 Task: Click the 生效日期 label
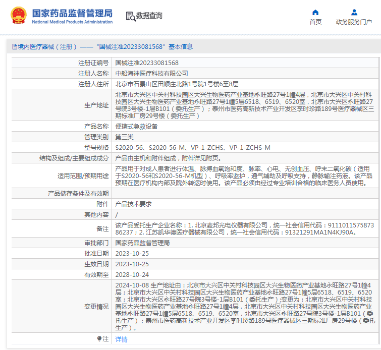pos(96,264)
